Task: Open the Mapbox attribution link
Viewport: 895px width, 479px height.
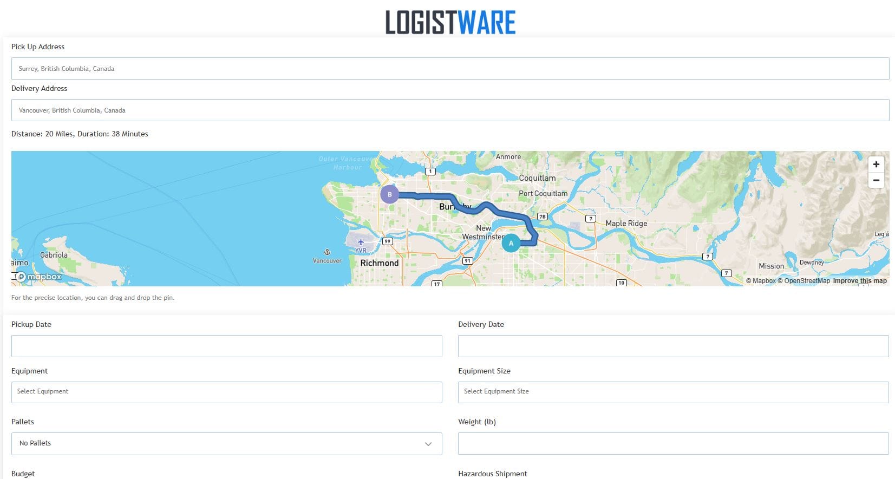Action: coord(761,281)
